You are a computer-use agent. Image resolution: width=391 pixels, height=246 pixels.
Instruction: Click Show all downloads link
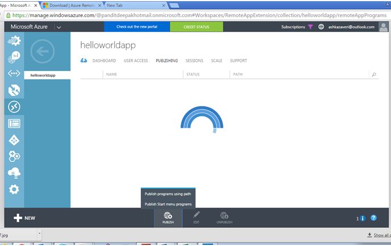pos(379,235)
